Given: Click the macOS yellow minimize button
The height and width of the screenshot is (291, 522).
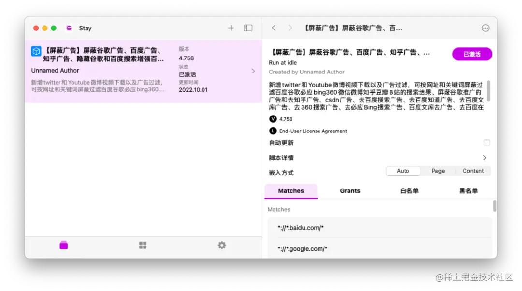Looking at the screenshot, I should click(x=45, y=29).
